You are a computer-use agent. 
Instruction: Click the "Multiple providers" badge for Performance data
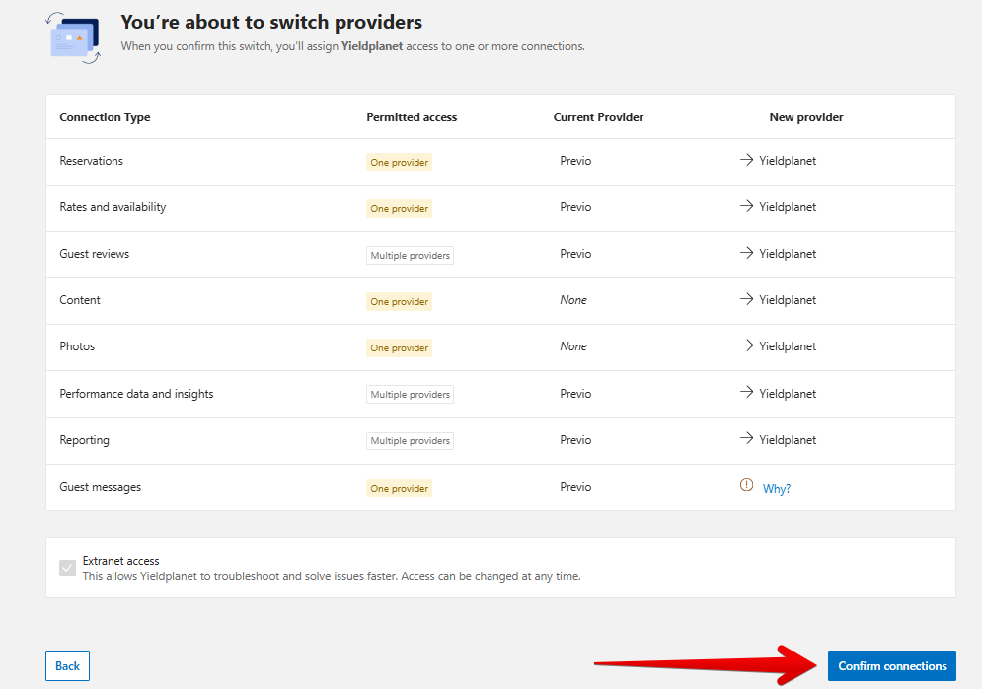click(x=410, y=394)
